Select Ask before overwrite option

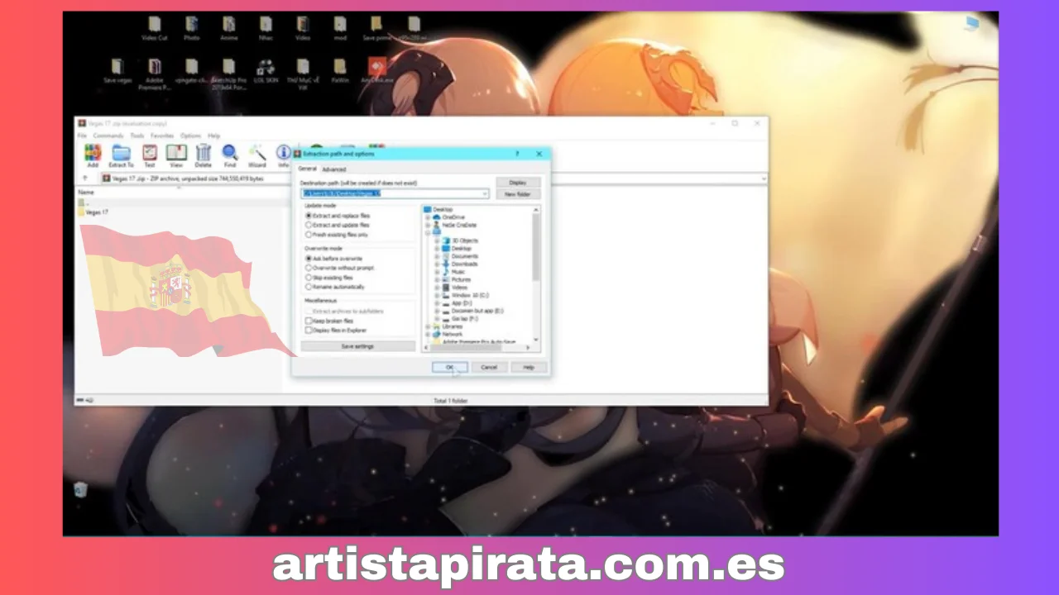(334, 259)
